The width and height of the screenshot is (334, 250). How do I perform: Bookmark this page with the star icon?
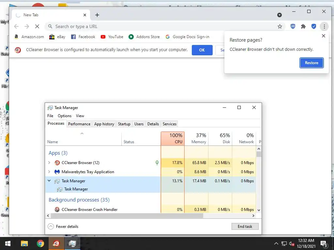click(x=280, y=26)
